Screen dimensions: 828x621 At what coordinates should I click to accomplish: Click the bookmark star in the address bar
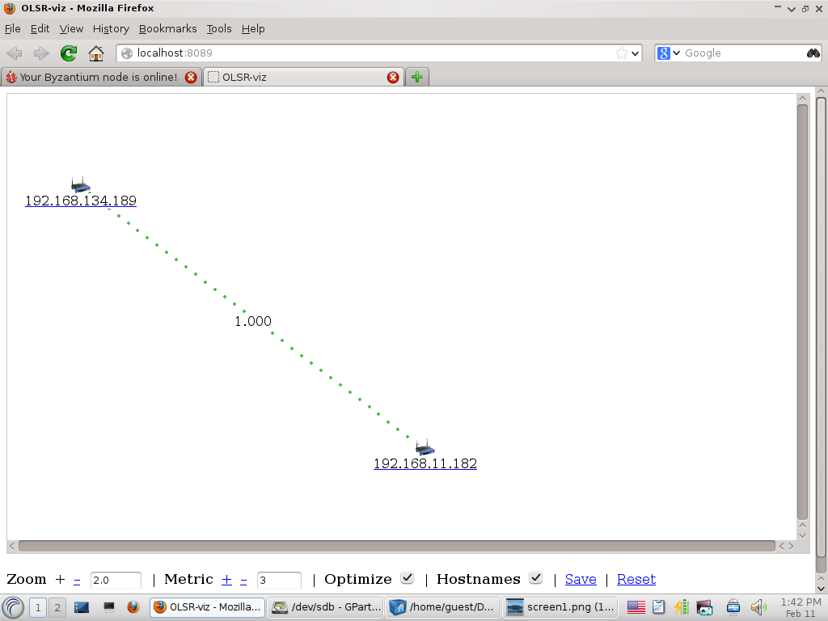tap(623, 53)
